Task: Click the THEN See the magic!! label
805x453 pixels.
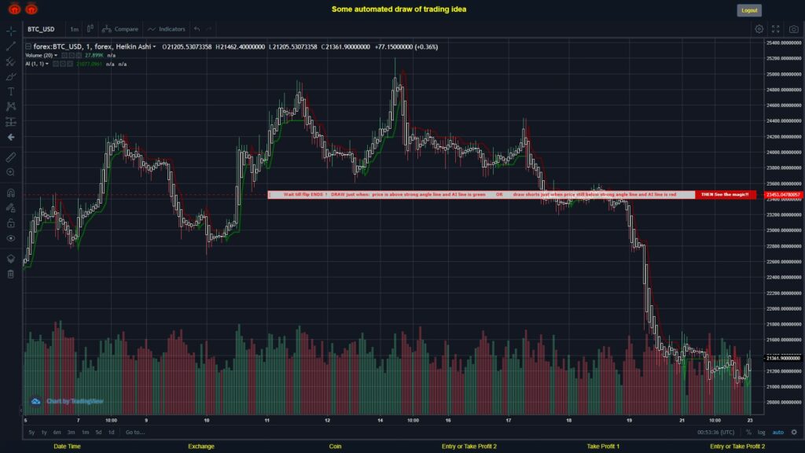Action: [x=725, y=195]
